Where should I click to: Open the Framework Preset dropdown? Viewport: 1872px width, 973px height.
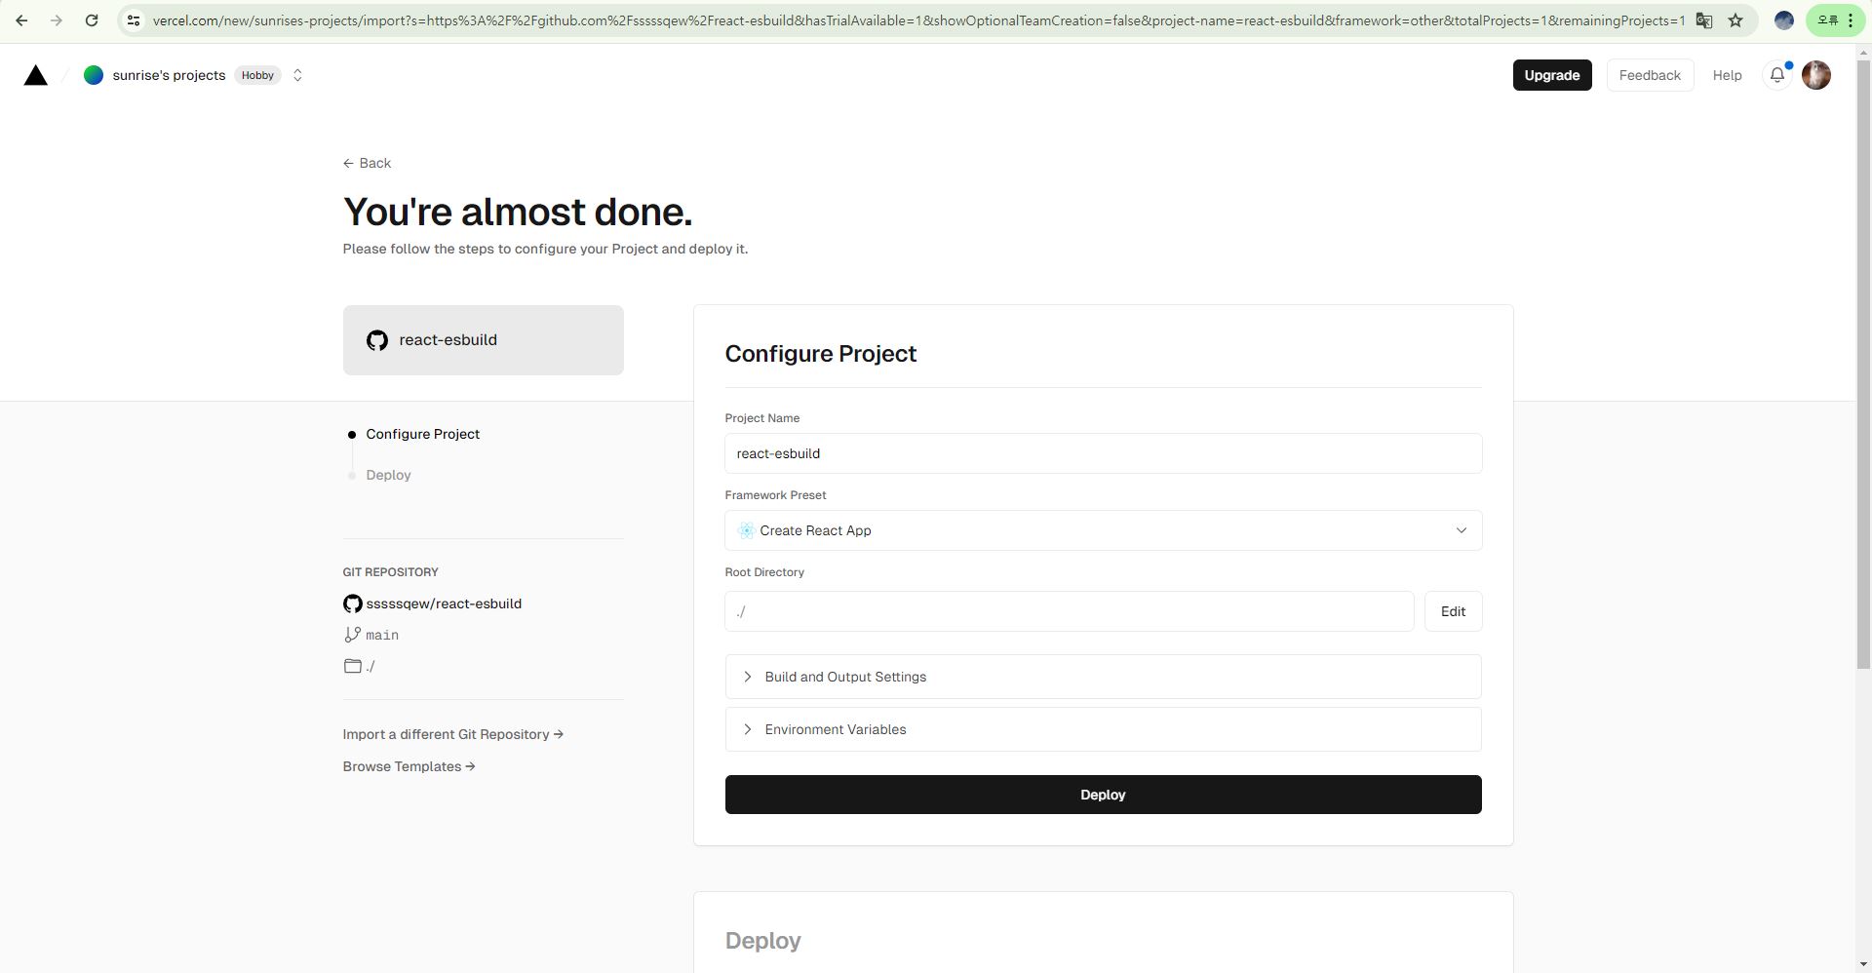pyautogui.click(x=1103, y=530)
